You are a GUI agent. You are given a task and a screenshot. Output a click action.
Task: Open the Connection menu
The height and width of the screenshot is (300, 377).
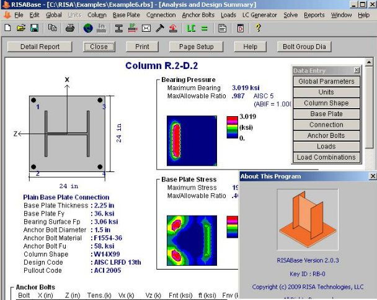(161, 15)
